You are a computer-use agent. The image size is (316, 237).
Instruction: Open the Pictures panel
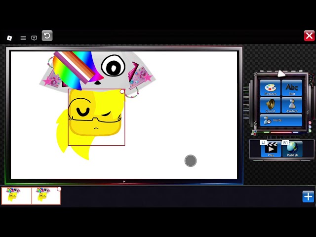[270, 88]
